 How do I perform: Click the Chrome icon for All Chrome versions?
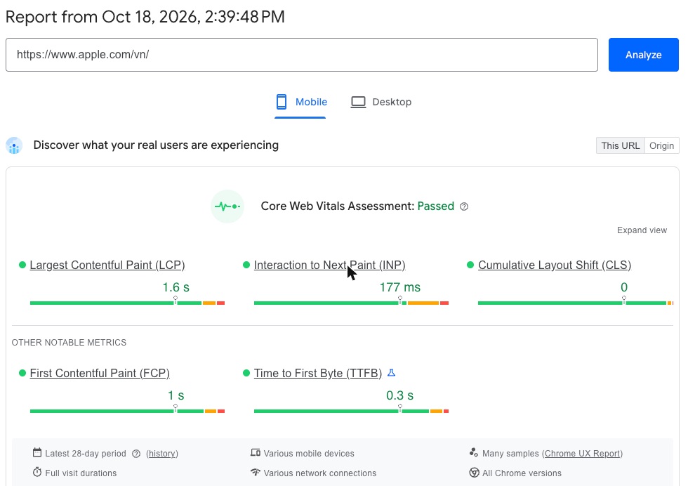tap(475, 473)
